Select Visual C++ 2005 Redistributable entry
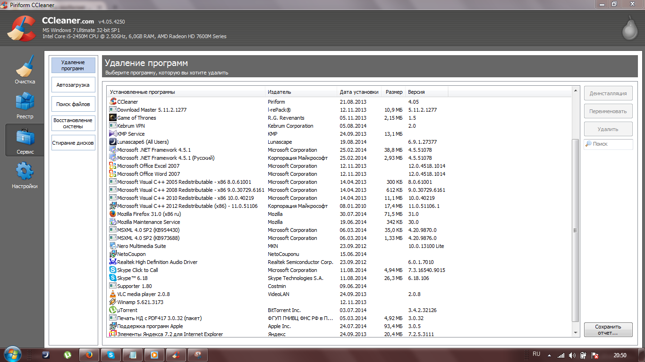Screen dimensions: 645x362 [339, 182]
